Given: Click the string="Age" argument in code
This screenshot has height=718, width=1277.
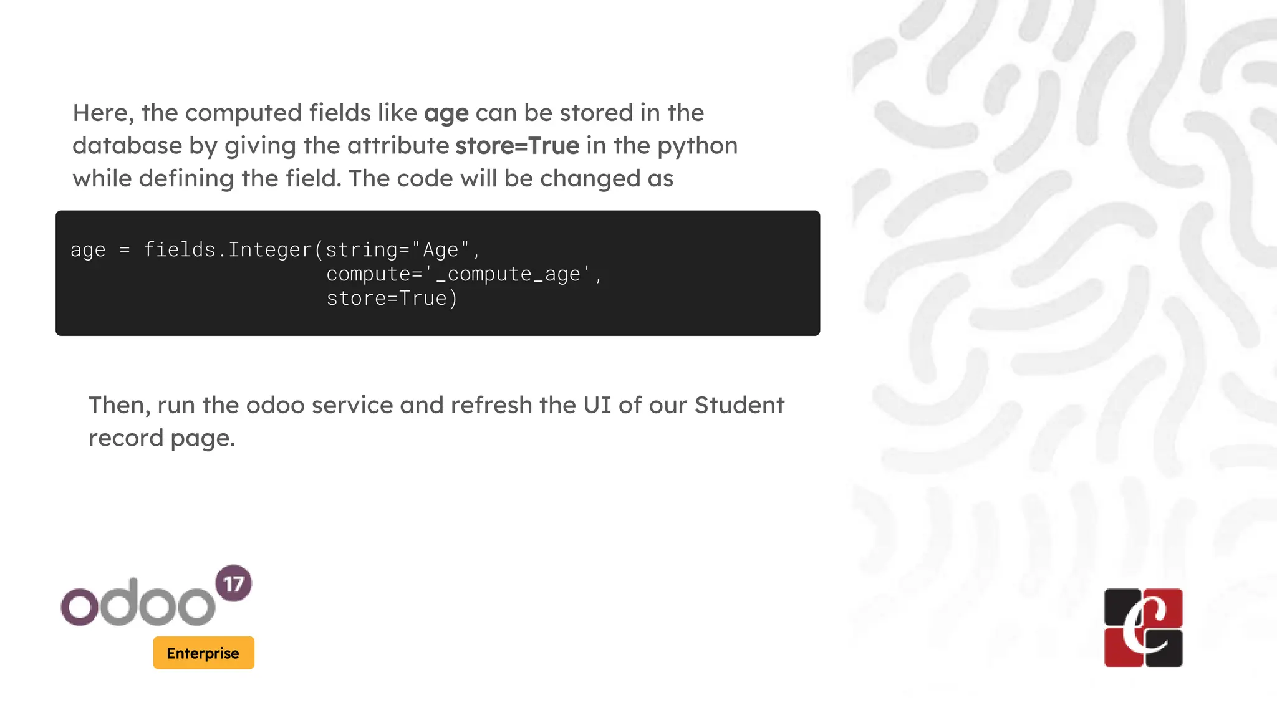Looking at the screenshot, I should [397, 249].
